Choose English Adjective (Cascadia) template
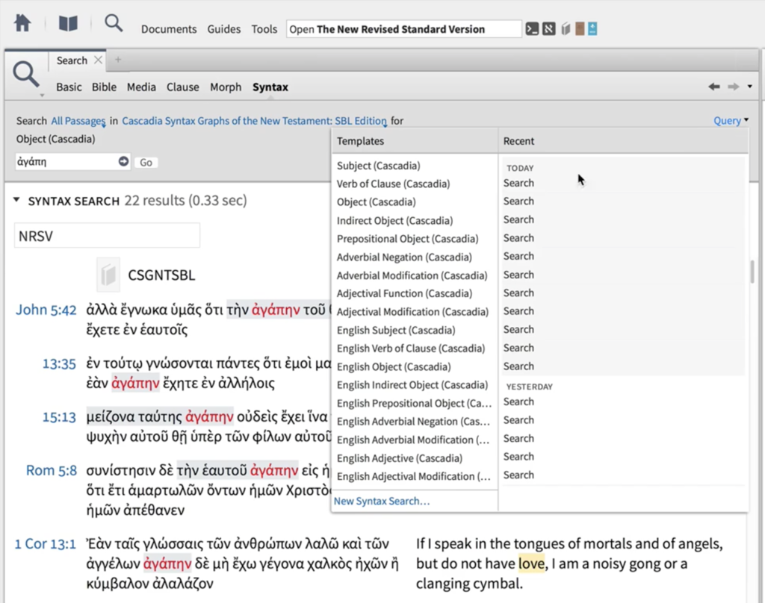 399,458
